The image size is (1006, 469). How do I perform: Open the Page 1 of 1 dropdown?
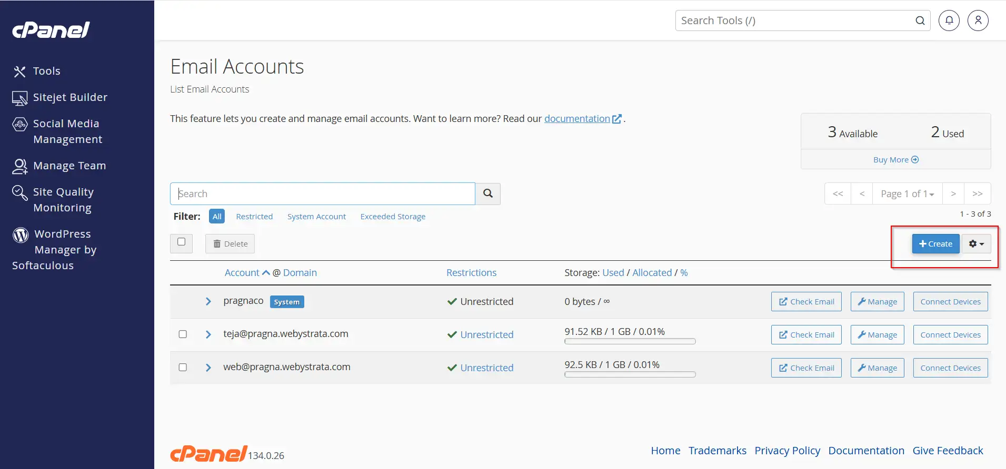tap(908, 193)
